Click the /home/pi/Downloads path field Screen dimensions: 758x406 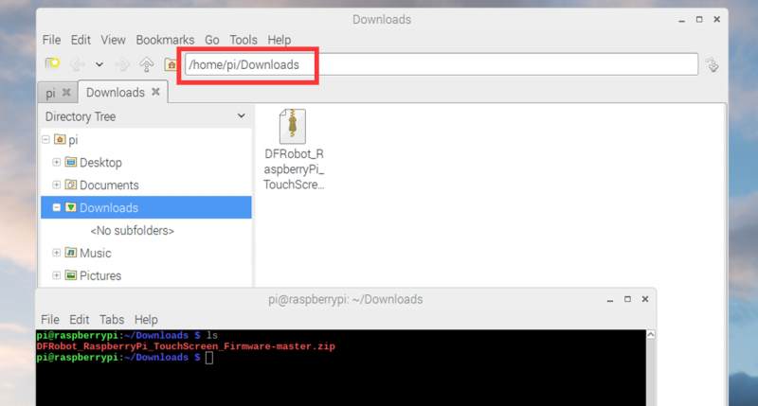click(442, 64)
